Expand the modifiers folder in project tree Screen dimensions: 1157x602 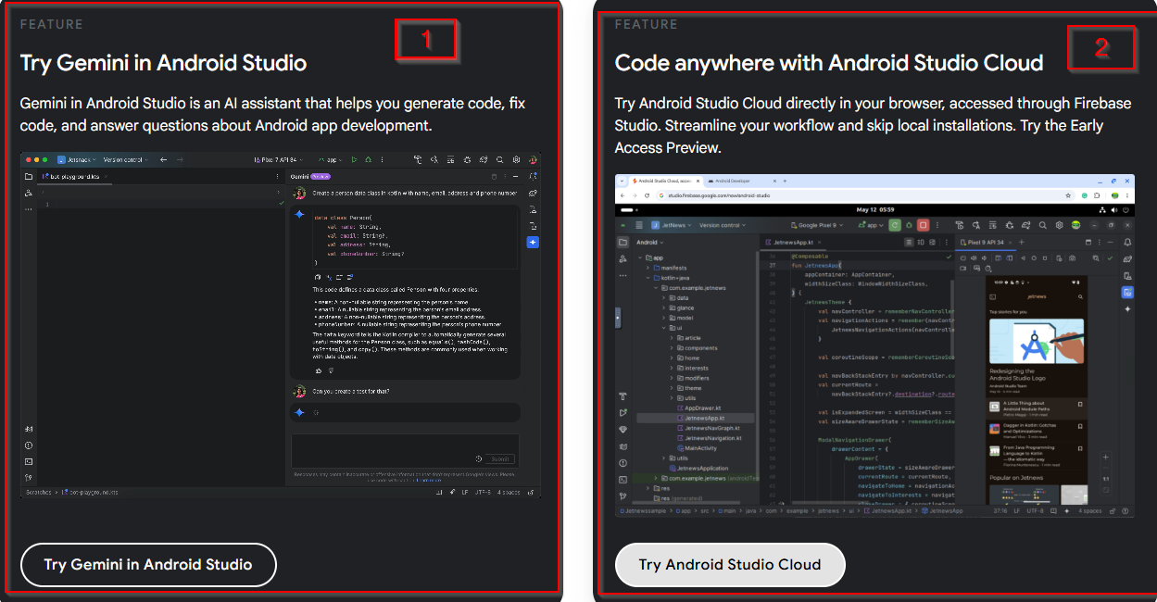pyautogui.click(x=671, y=378)
